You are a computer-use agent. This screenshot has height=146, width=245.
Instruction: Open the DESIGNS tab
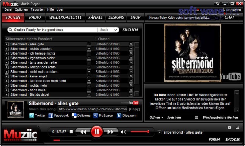(x=116, y=17)
